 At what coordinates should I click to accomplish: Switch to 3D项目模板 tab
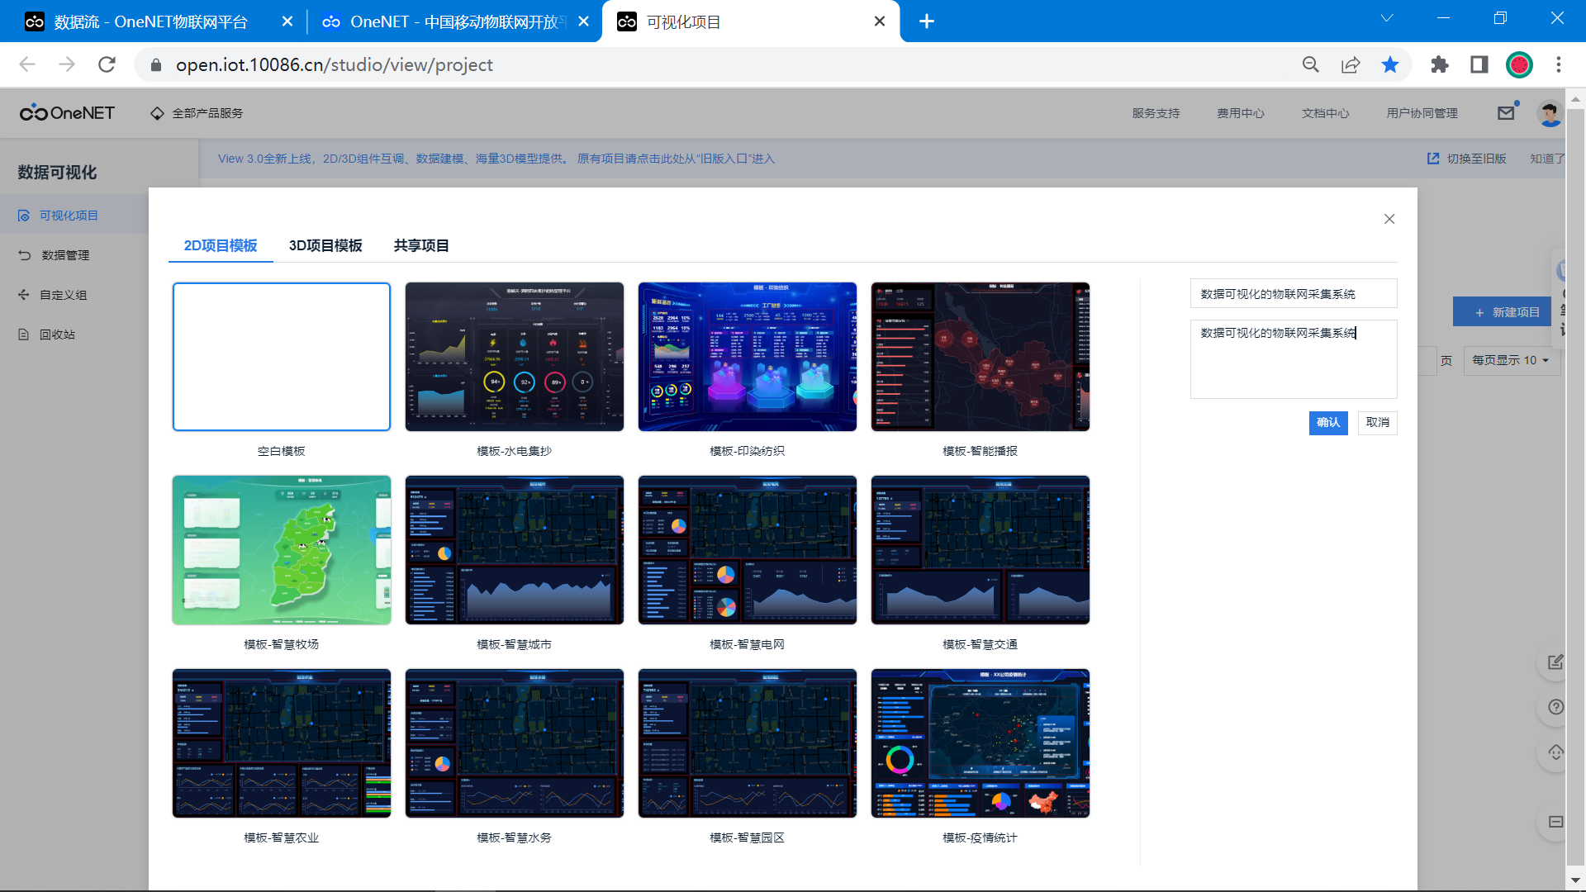(x=325, y=245)
